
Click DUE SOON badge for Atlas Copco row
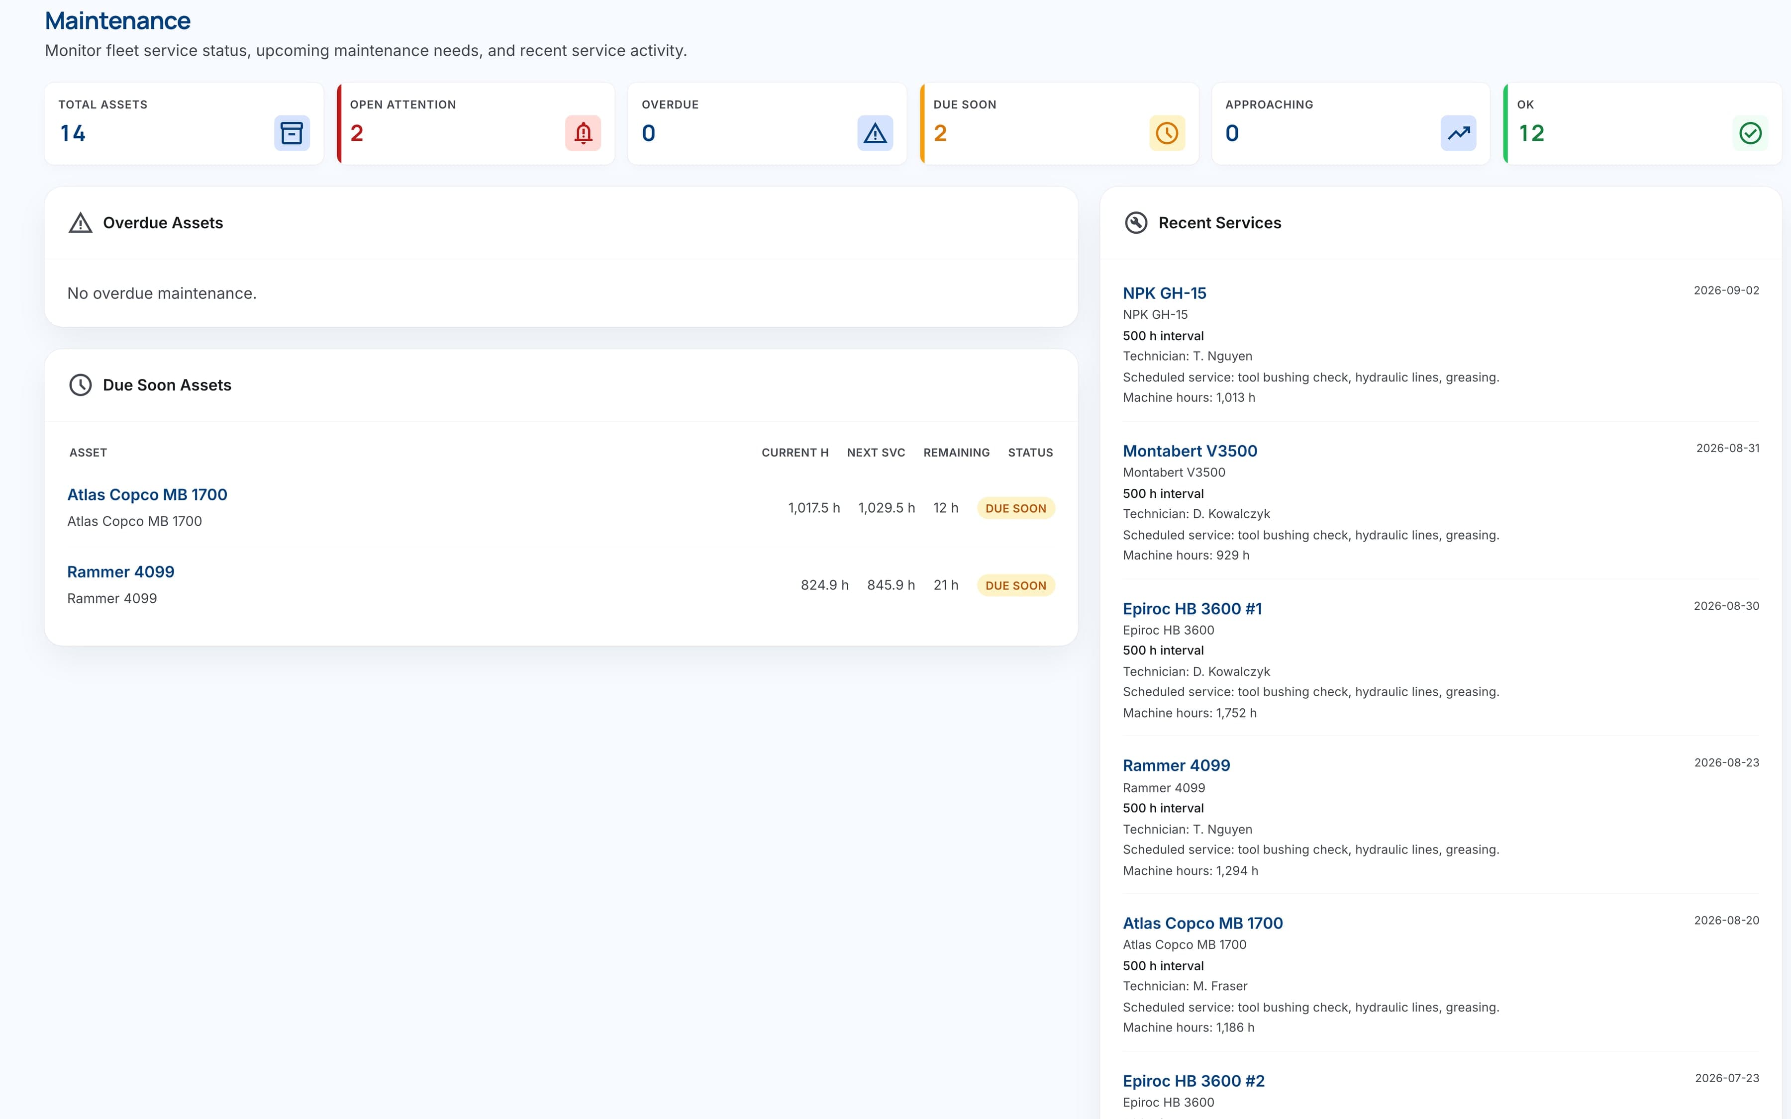[1015, 508]
